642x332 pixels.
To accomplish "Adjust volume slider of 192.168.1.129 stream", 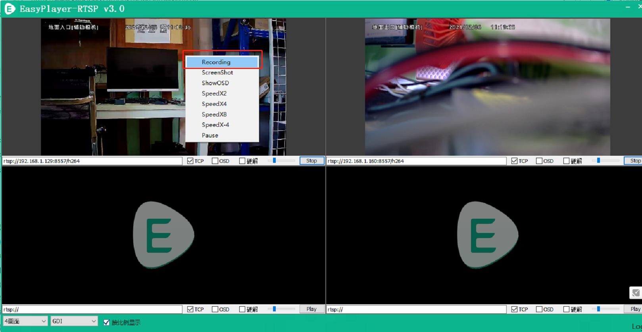I will 282,161.
